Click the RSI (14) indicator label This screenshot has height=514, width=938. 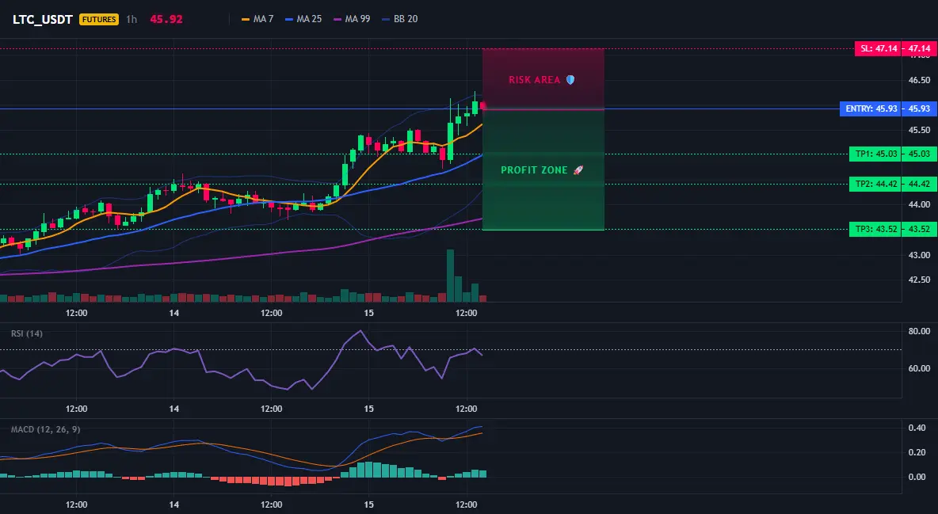(x=27, y=333)
